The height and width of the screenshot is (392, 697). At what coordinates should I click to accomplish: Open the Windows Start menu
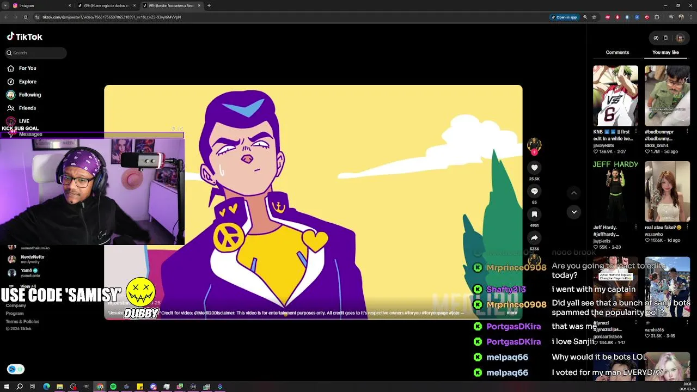tap(7, 387)
